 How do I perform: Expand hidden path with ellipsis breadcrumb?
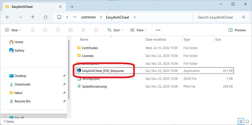pos(75,17)
